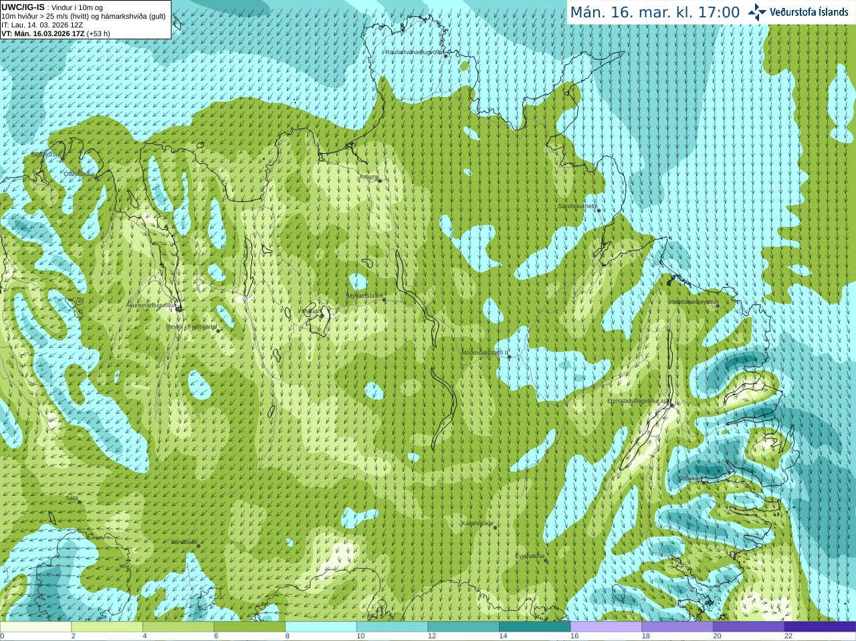Click the 'IT: Lau. 14. 03. 2026 12Z' line

(42, 25)
